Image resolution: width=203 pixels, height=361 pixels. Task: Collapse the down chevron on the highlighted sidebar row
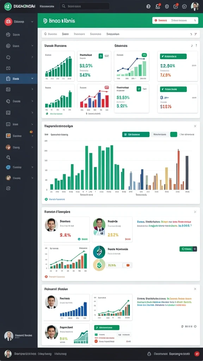tap(32, 79)
